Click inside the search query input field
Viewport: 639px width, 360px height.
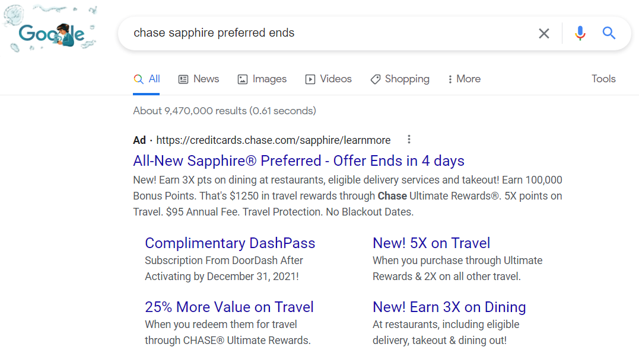326,33
